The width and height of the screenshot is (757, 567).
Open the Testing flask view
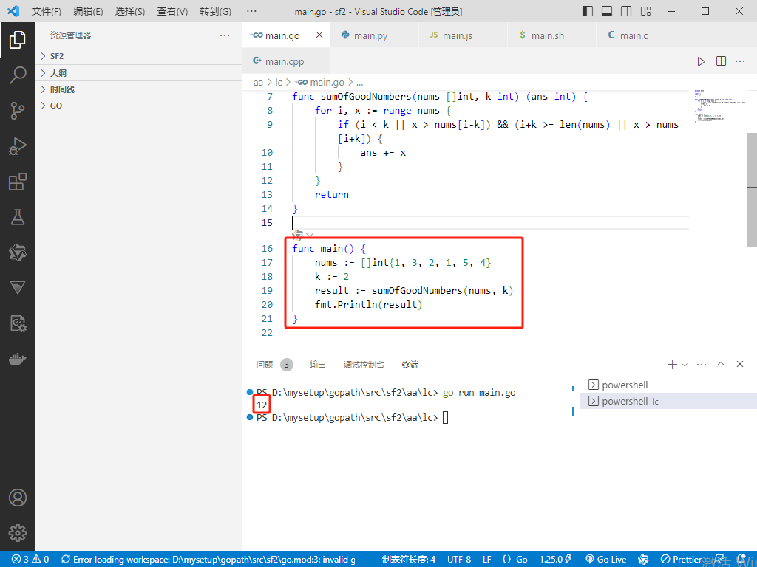[18, 217]
